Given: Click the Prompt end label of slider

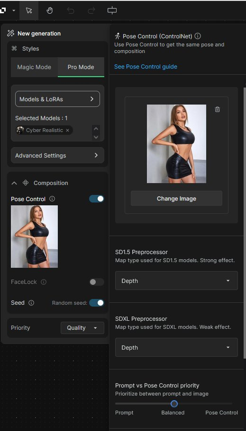Looking at the screenshot, I should (x=124, y=413).
